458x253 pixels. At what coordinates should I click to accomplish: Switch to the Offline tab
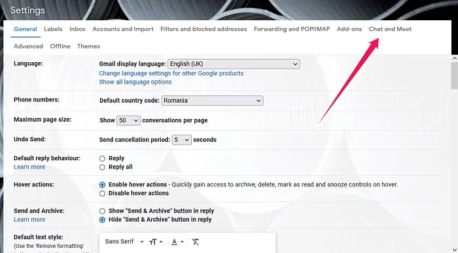60,46
